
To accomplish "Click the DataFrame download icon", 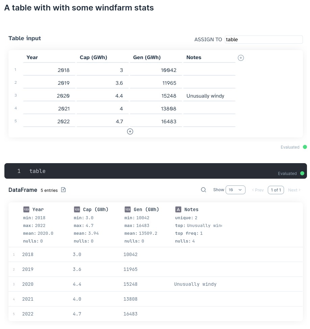I will pyautogui.click(x=63, y=190).
